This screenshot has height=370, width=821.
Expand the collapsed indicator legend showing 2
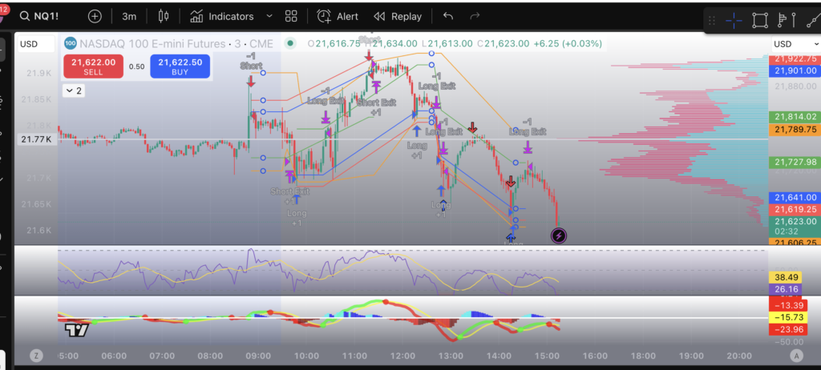click(73, 90)
